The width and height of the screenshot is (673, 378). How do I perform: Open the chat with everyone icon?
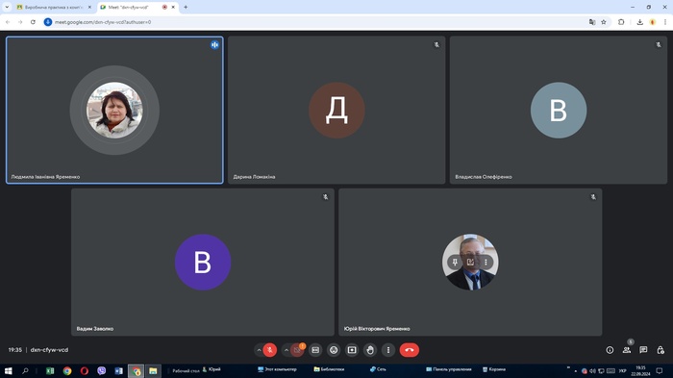point(643,350)
